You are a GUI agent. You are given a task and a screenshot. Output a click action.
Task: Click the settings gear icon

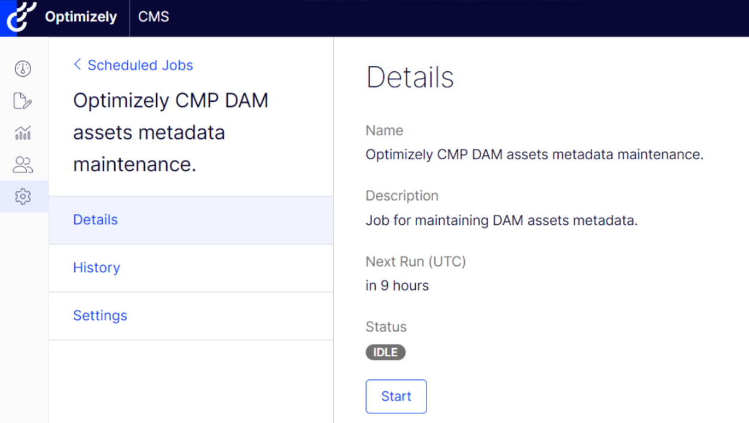22,196
